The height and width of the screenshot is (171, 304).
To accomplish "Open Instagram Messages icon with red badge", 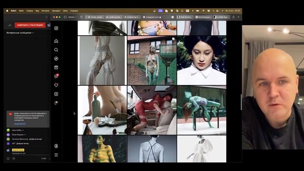I will coord(56,76).
